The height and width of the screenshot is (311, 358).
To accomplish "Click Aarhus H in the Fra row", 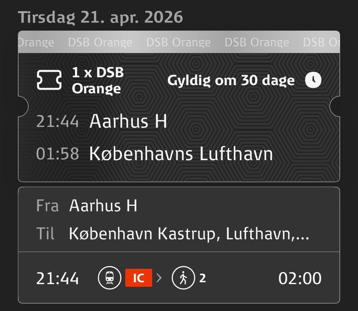I will [x=103, y=206].
